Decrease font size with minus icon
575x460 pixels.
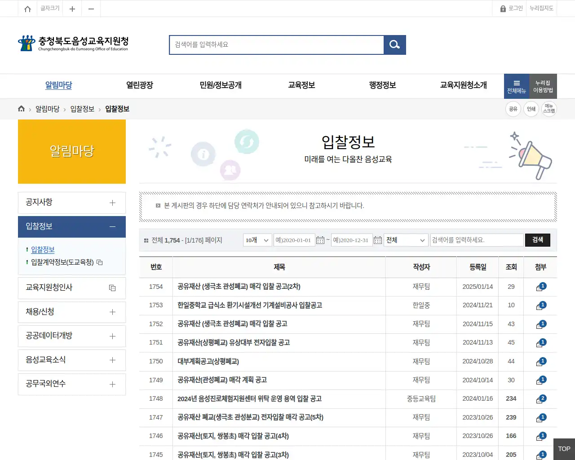point(91,9)
